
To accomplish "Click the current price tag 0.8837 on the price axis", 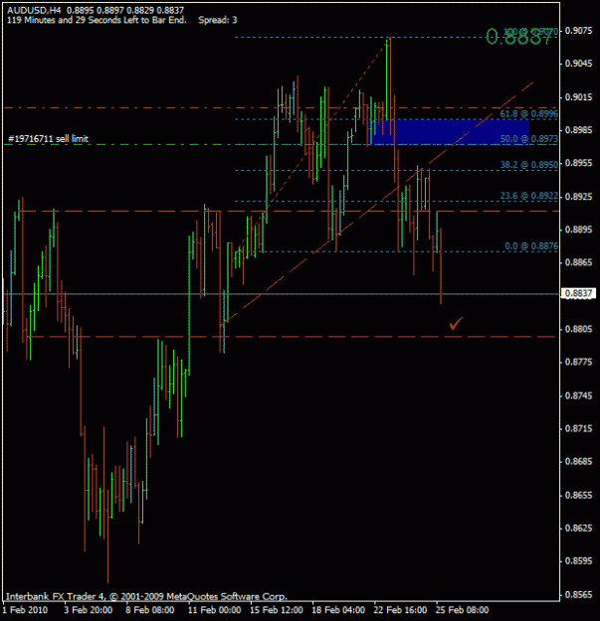I will 578,293.
